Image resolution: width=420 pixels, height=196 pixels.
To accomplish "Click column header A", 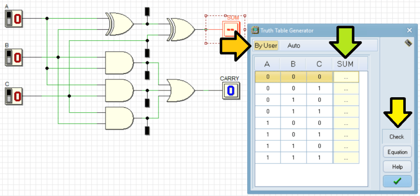I will pos(267,64).
